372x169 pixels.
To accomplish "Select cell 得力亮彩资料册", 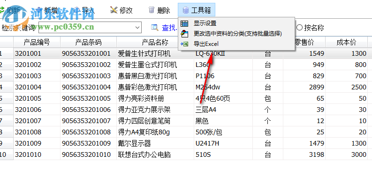I will click(x=155, y=98).
